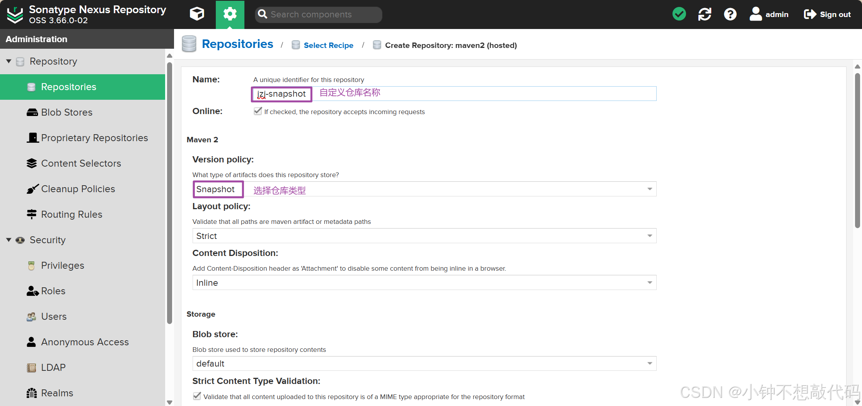Click the sidebar vertical scrollbar thumb
This screenshot has width=862, height=406.
pyautogui.click(x=169, y=193)
